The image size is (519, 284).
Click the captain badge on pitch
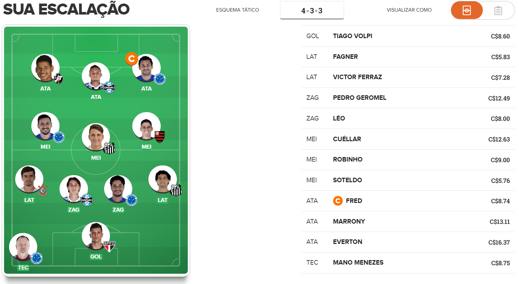pos(132,59)
